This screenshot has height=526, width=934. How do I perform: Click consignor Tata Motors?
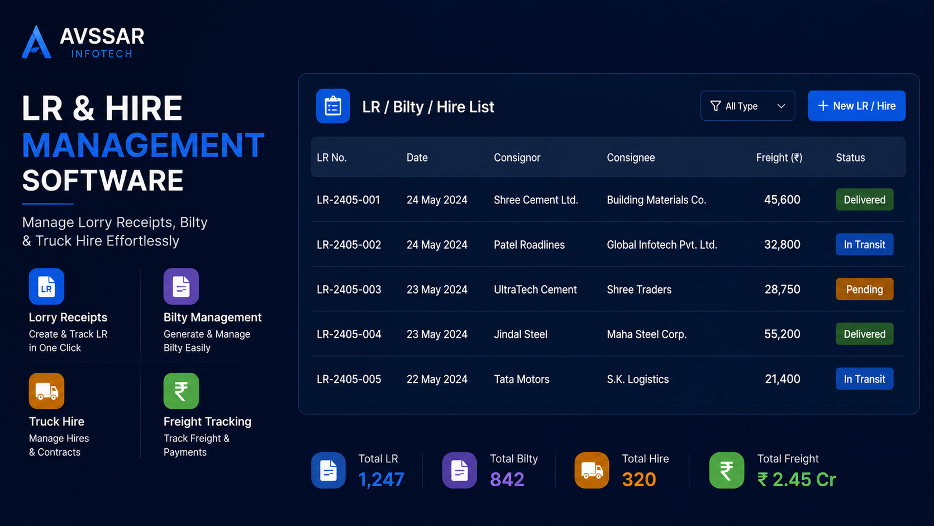coord(522,378)
